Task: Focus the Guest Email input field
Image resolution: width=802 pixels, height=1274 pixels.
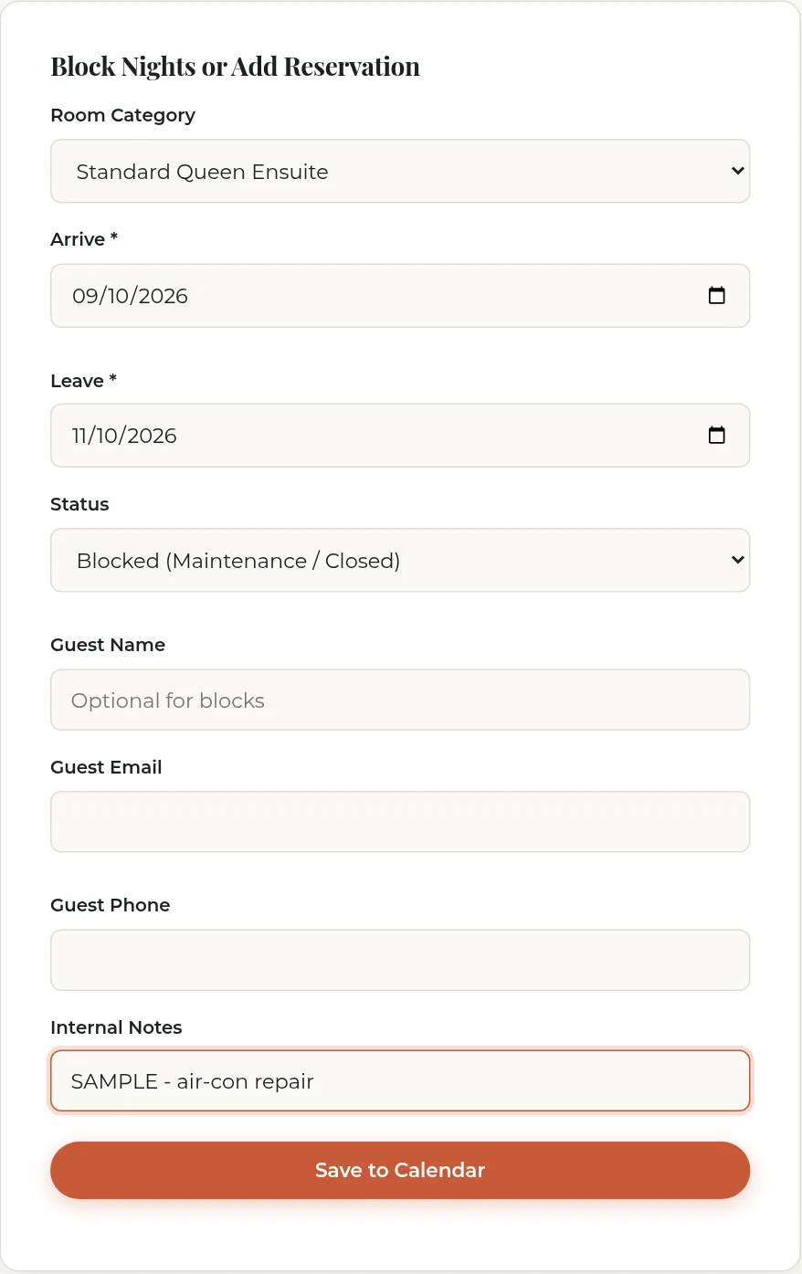Action: click(400, 822)
